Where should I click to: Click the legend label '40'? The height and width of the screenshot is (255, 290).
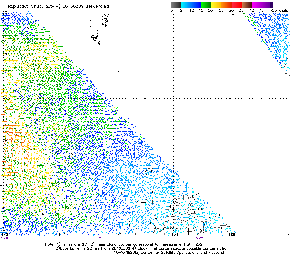(252, 11)
